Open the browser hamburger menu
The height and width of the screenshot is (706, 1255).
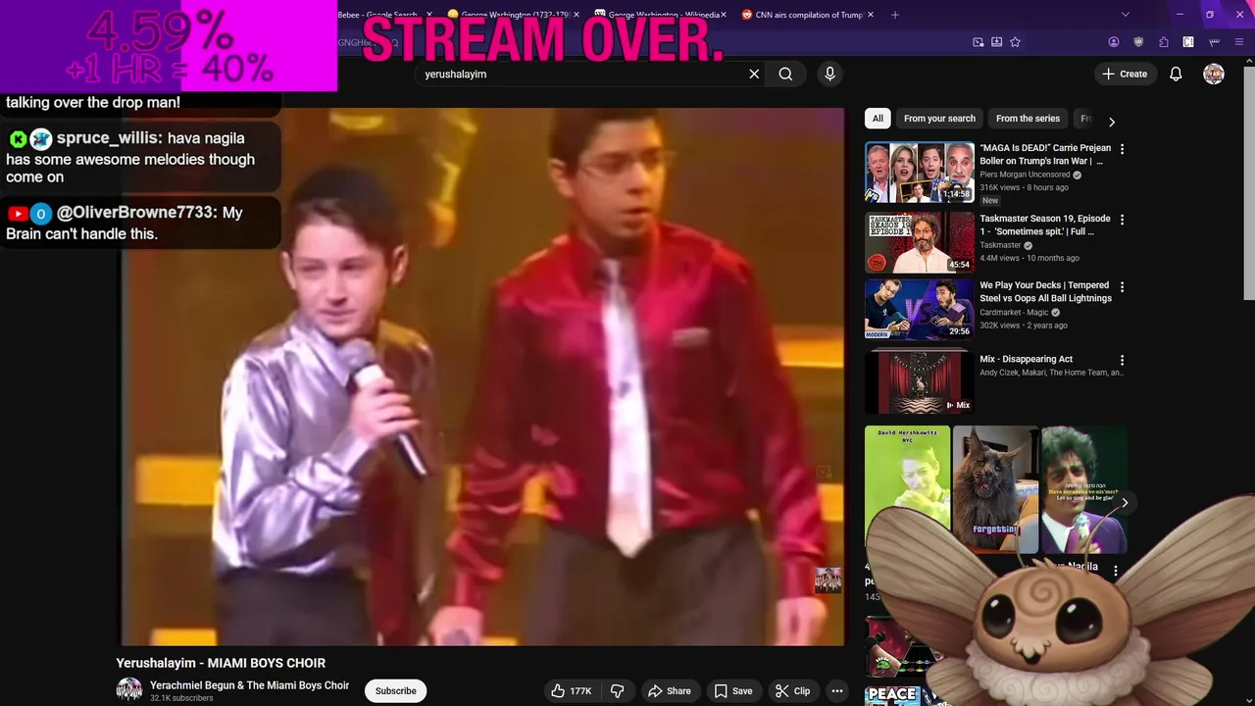point(1239,42)
